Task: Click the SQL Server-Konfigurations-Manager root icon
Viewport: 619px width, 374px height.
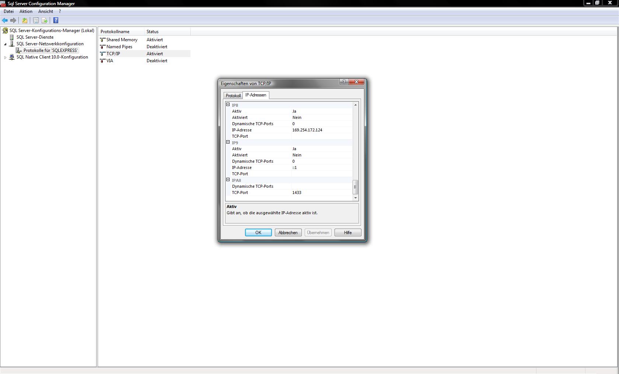Action: click(x=5, y=31)
